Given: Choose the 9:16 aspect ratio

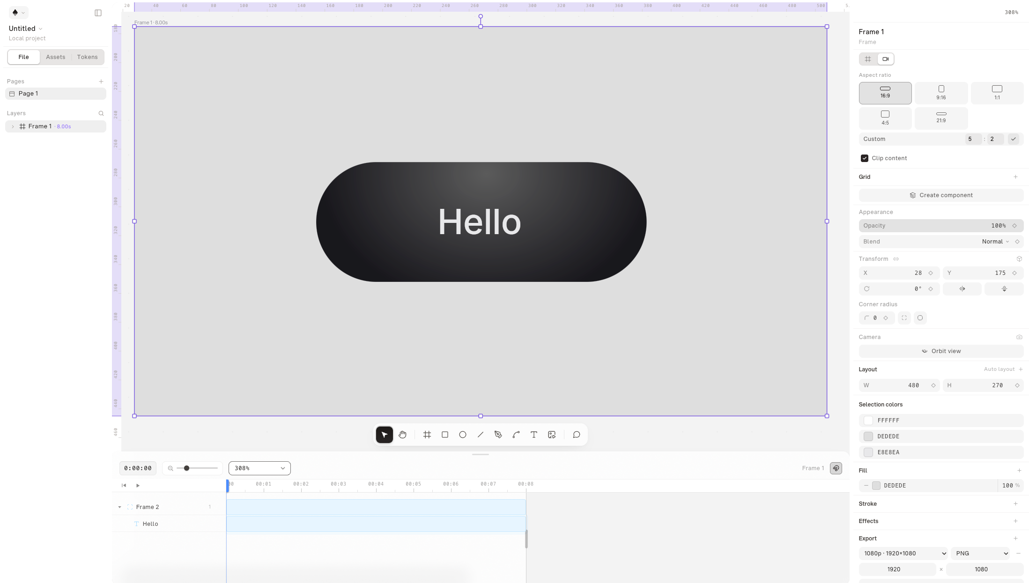Looking at the screenshot, I should 941,93.
